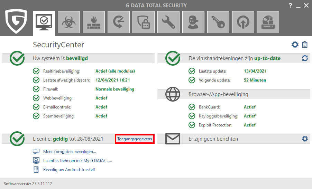
Task: Click the monitor icon beside Licenties beheren
Action: click(x=36, y=160)
